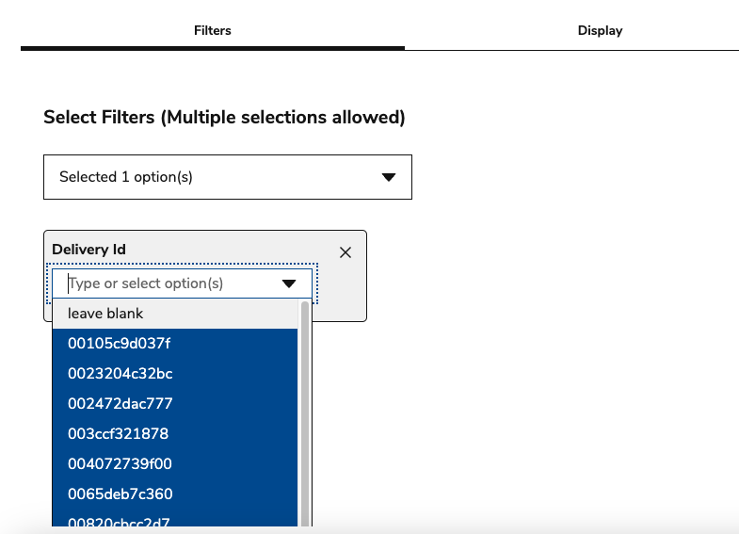Viewport: 739px width, 534px height.
Task: Click the 'Select Filters' section heading
Action: [x=224, y=118]
